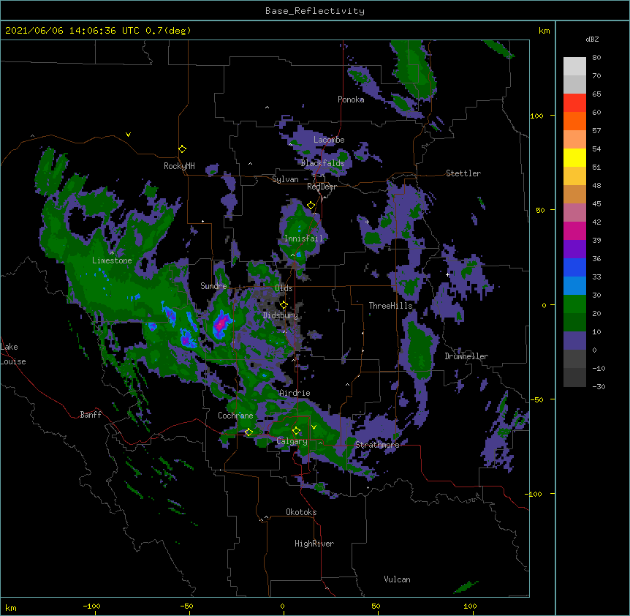Click the Didsbury label
The image size is (630, 616).
coord(281,315)
